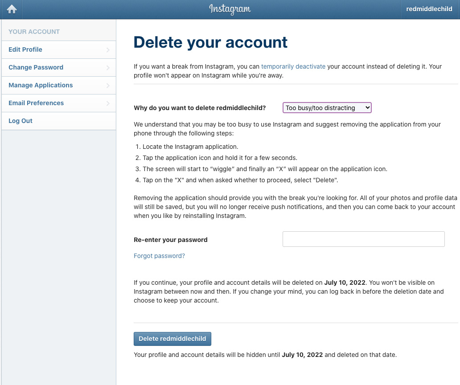Viewport: 460px width, 385px height.
Task: Open the redmiddlechild profile in header
Action: click(430, 9)
